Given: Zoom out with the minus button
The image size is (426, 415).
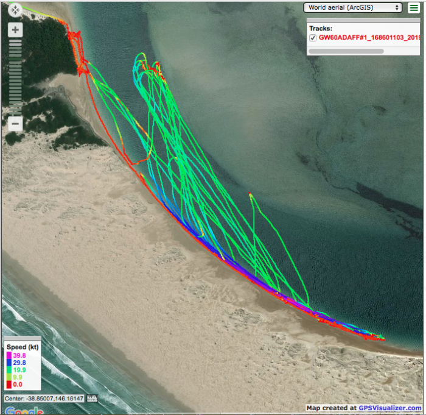Looking at the screenshot, I should tap(15, 124).
